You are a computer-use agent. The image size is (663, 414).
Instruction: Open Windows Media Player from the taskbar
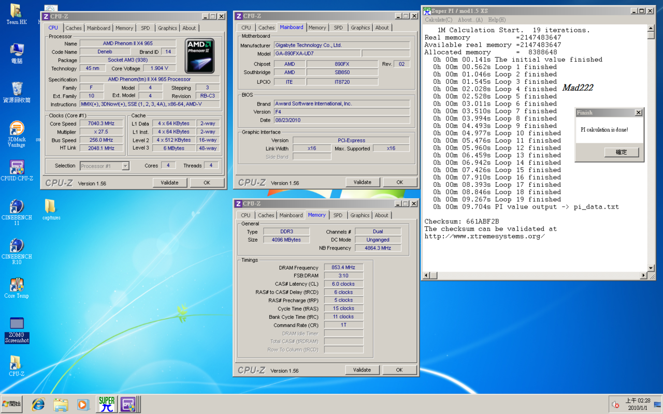[x=83, y=404]
